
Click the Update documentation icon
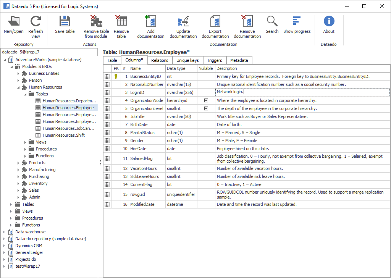coord(183,21)
